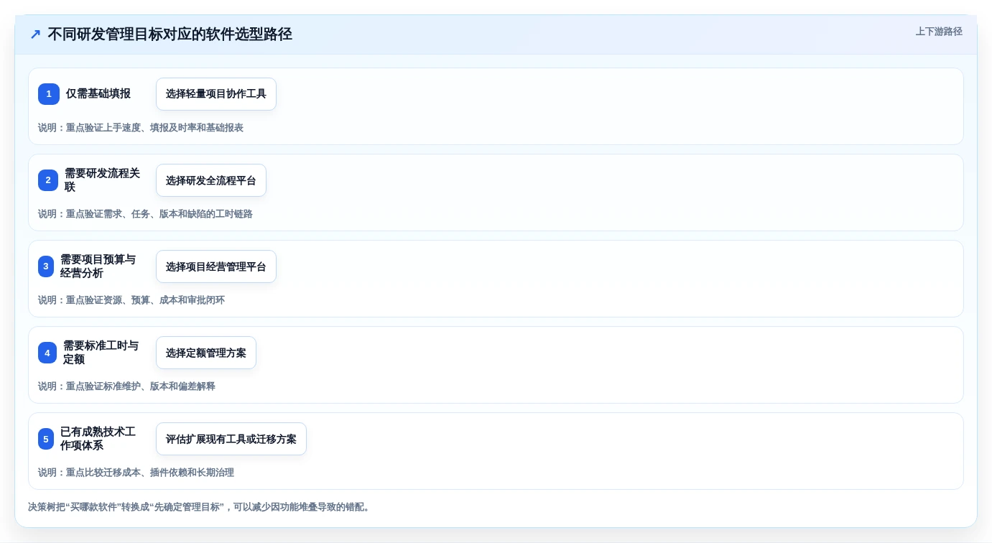Click note about 标准维护、版本和偏差解释
Screen dimensions: 992x543
pyautogui.click(x=126, y=386)
